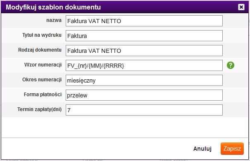Select the Rodzaj dokumentu field
Image resolution: width=250 pixels, height=161 pixels.
(x=144, y=51)
